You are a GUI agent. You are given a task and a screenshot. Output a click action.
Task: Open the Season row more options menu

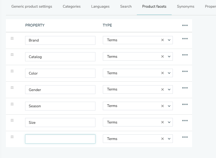[185, 104]
